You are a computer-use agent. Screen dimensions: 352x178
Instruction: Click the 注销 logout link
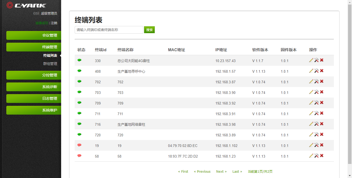54,23
